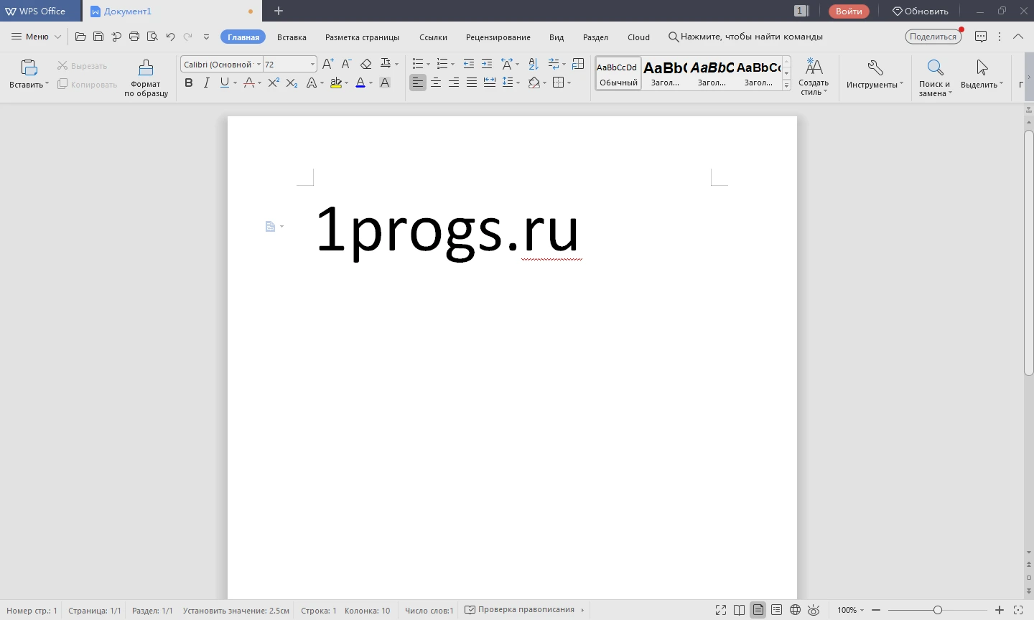Open the Рецензирование ribbon tab
The width and height of the screenshot is (1034, 620).
click(x=498, y=37)
